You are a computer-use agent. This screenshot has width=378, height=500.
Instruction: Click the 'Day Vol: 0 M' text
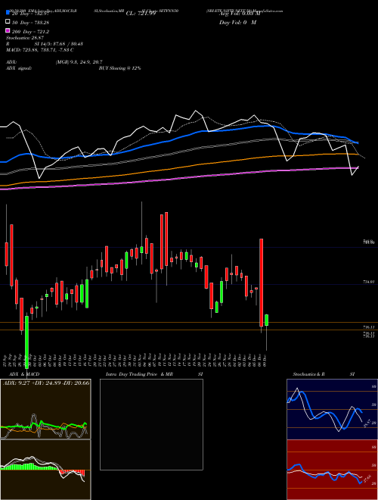237,22
